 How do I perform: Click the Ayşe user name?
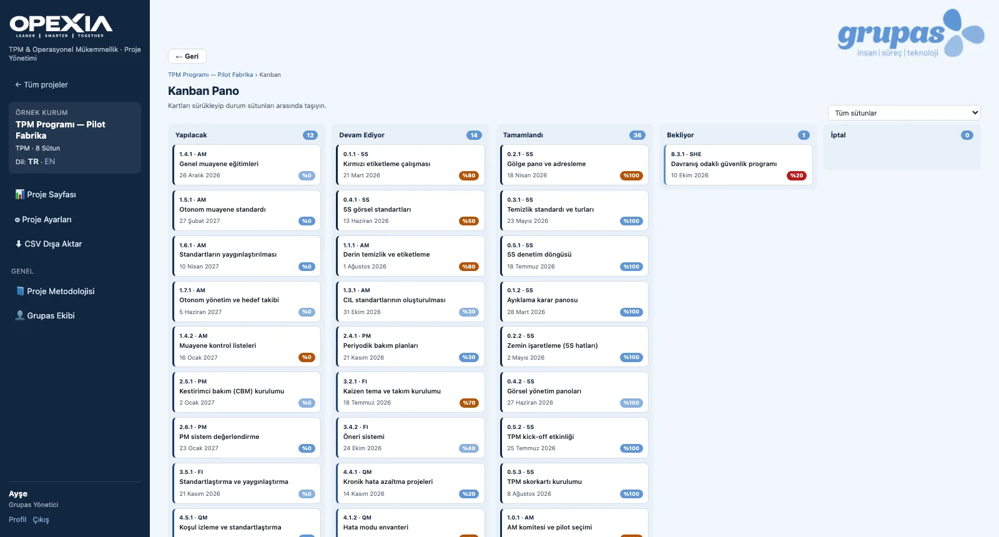pos(18,494)
